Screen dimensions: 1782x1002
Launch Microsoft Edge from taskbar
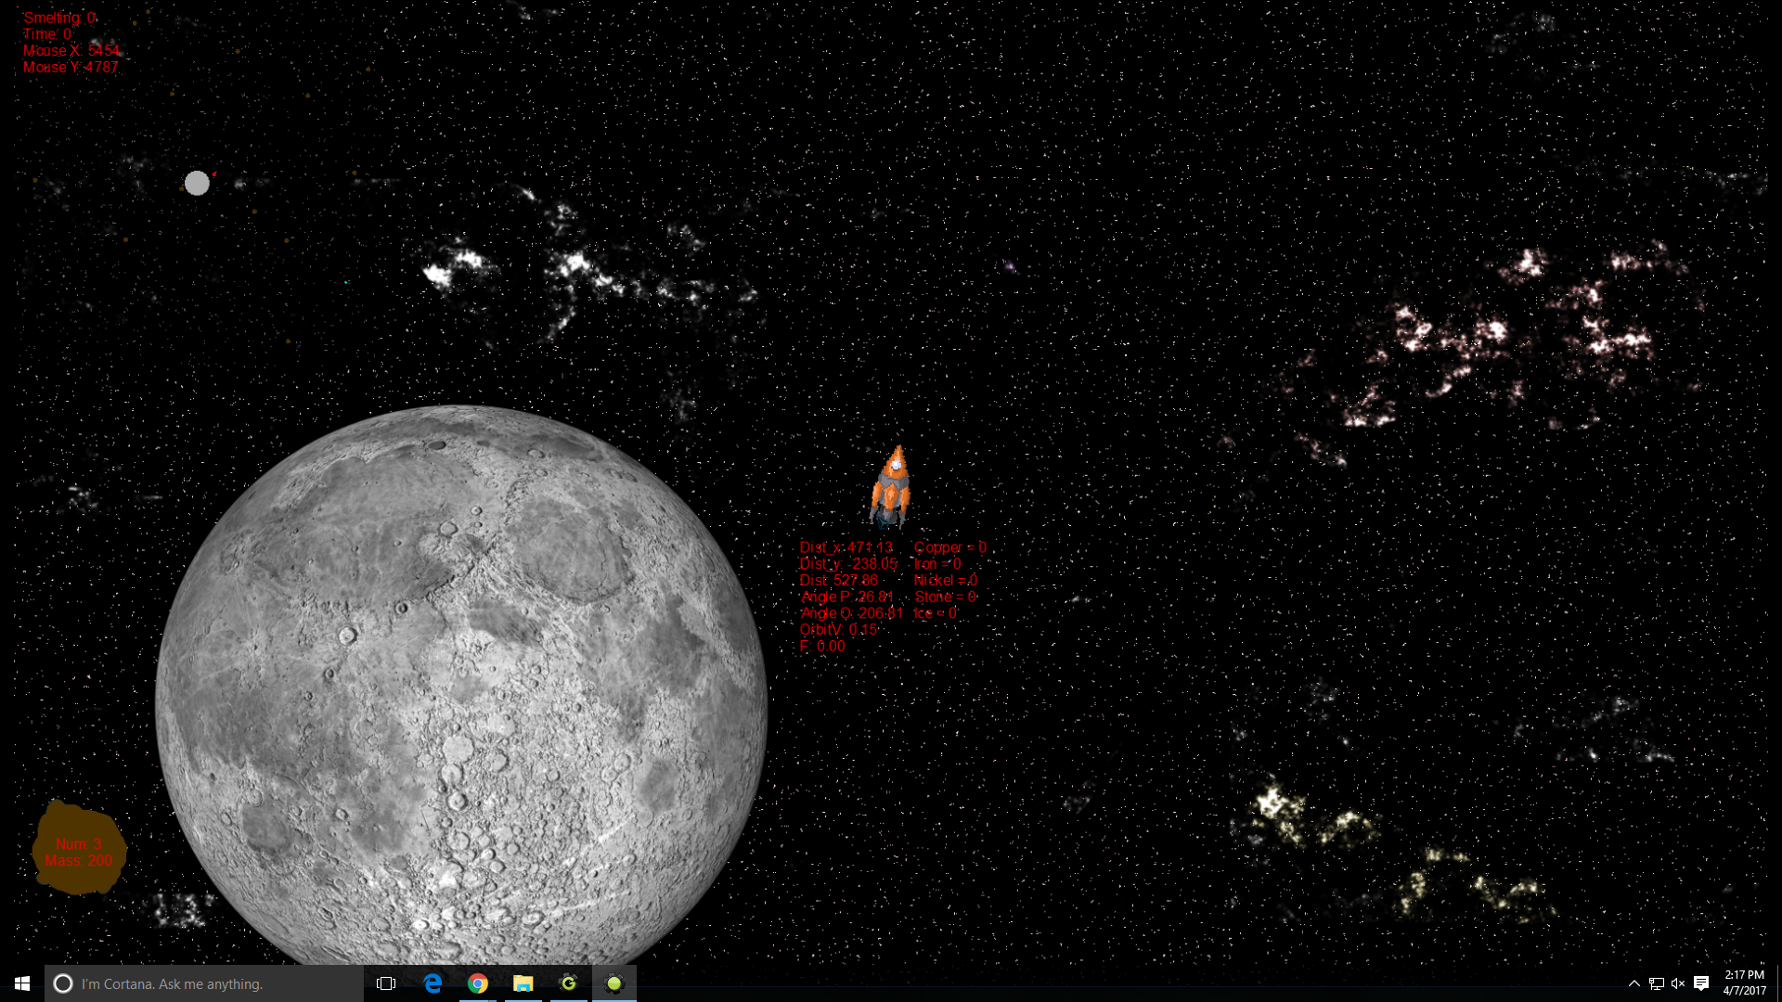[433, 983]
